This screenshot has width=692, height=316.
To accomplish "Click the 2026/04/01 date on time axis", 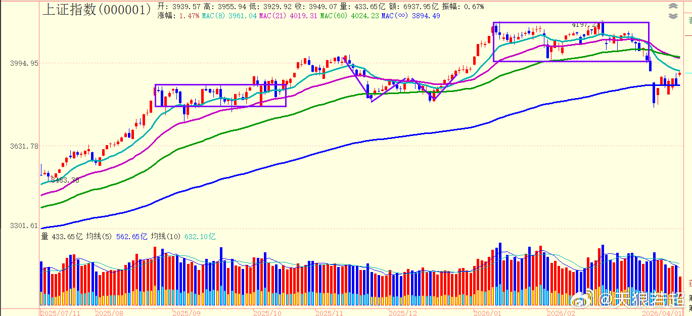I will 662,313.
